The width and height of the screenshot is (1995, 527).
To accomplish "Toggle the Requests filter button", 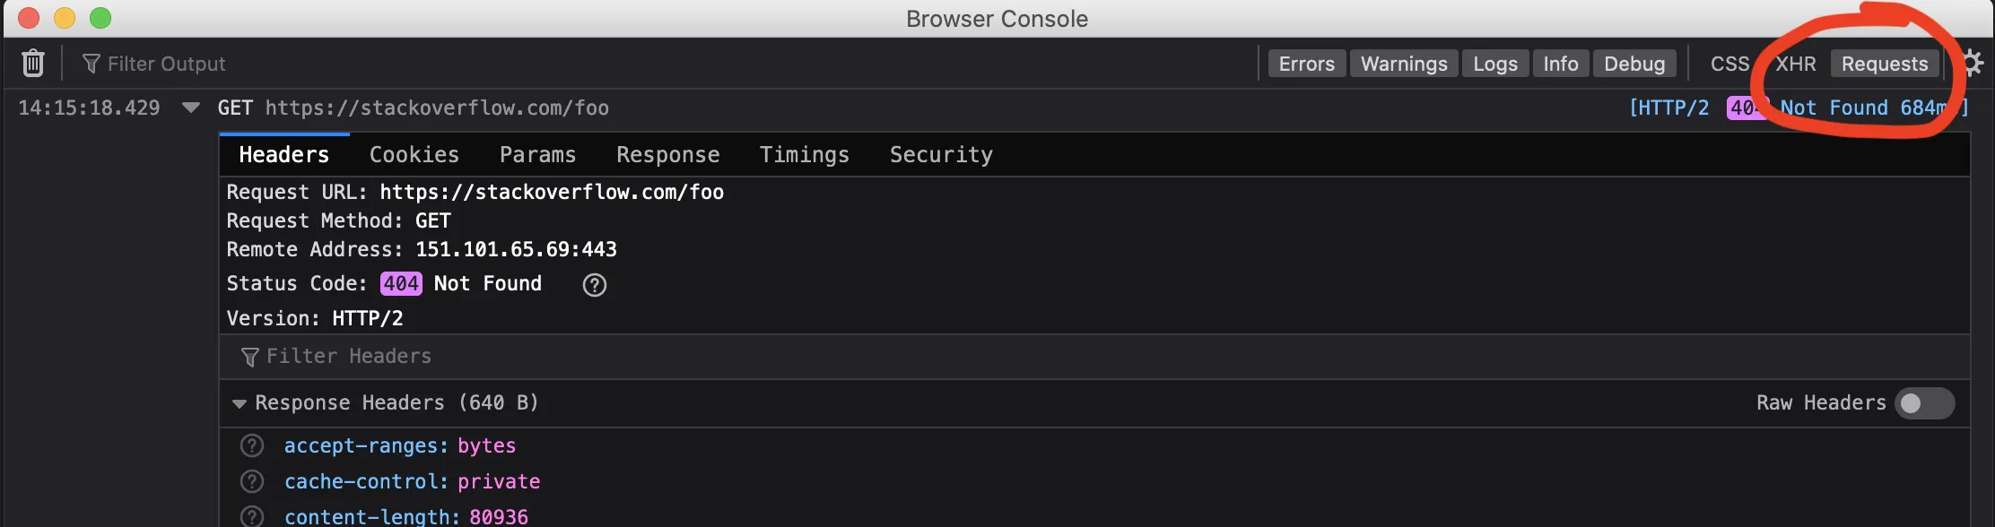I will [1885, 64].
